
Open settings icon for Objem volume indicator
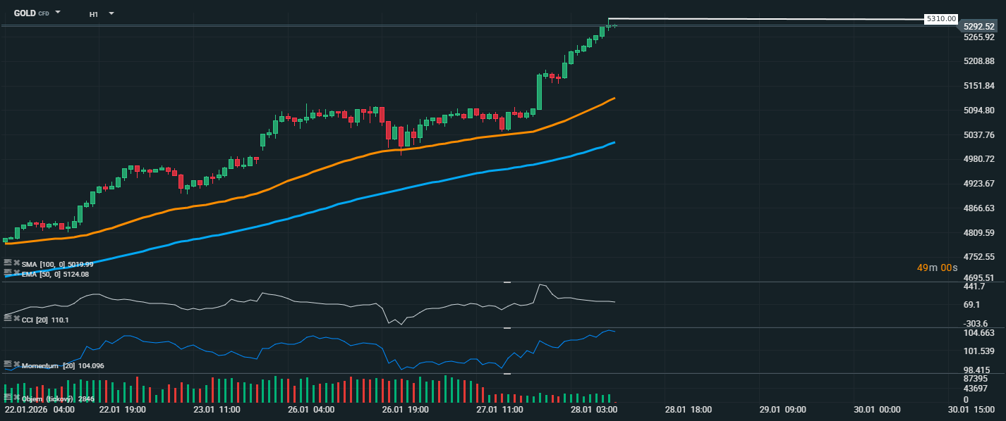pos(8,398)
